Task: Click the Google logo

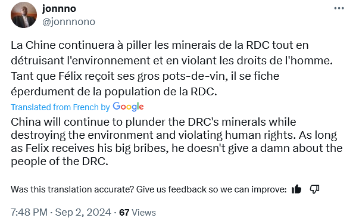Action: (x=128, y=107)
